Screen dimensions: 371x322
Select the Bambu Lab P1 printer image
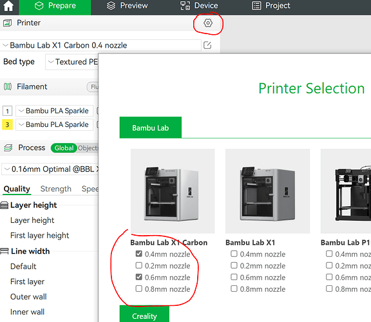point(346,191)
